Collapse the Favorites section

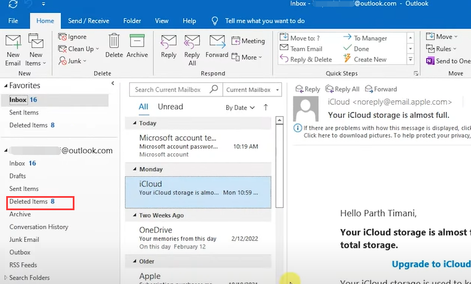tap(6, 86)
